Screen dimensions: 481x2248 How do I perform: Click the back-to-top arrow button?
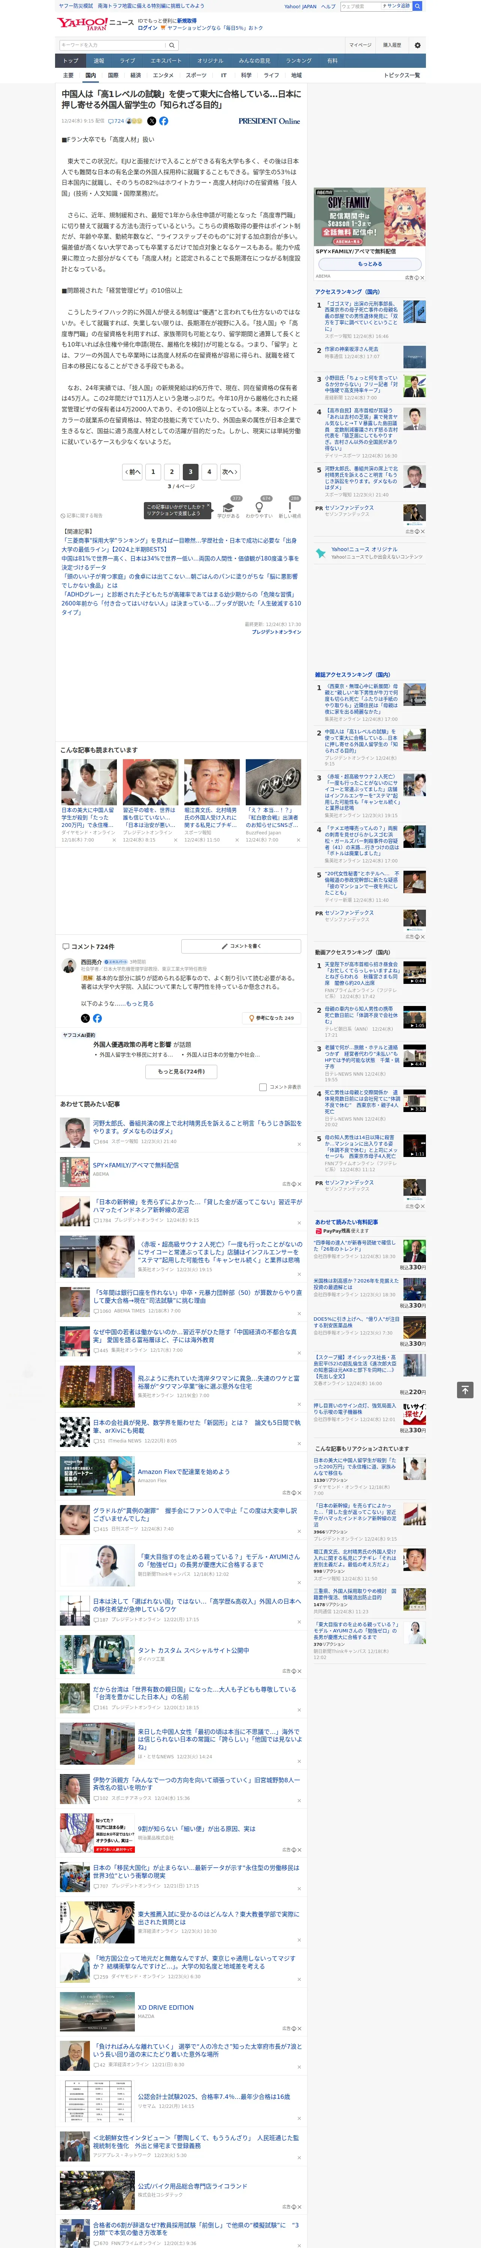coord(465,1389)
